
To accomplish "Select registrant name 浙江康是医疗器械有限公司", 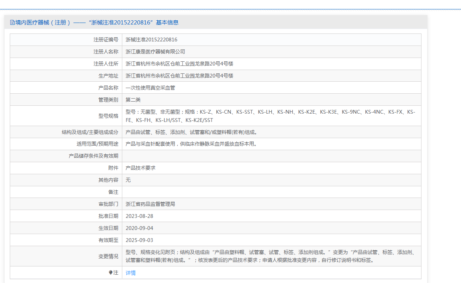I will click(155, 52).
